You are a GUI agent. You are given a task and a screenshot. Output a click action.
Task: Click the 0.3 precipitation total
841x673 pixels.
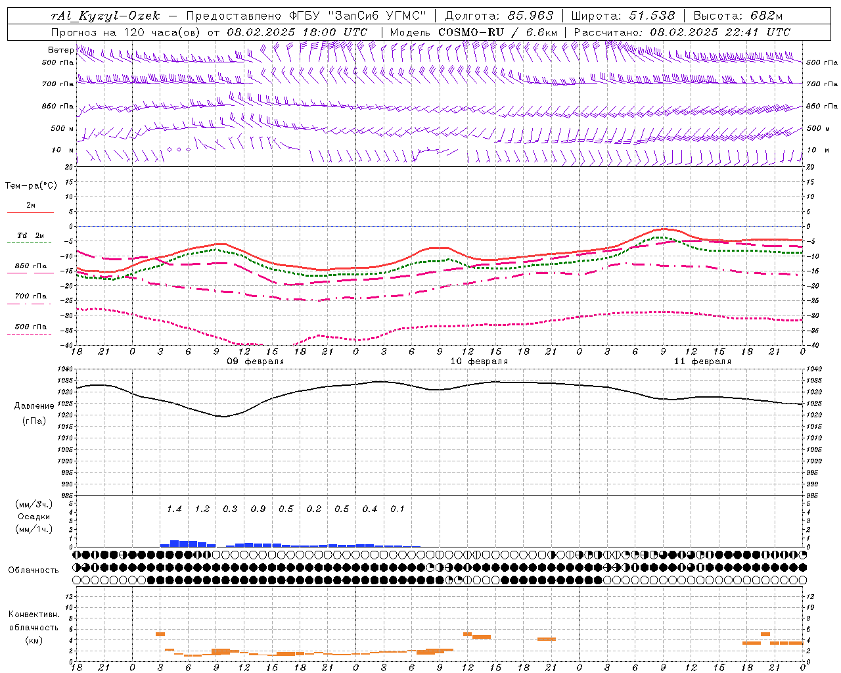click(x=230, y=509)
